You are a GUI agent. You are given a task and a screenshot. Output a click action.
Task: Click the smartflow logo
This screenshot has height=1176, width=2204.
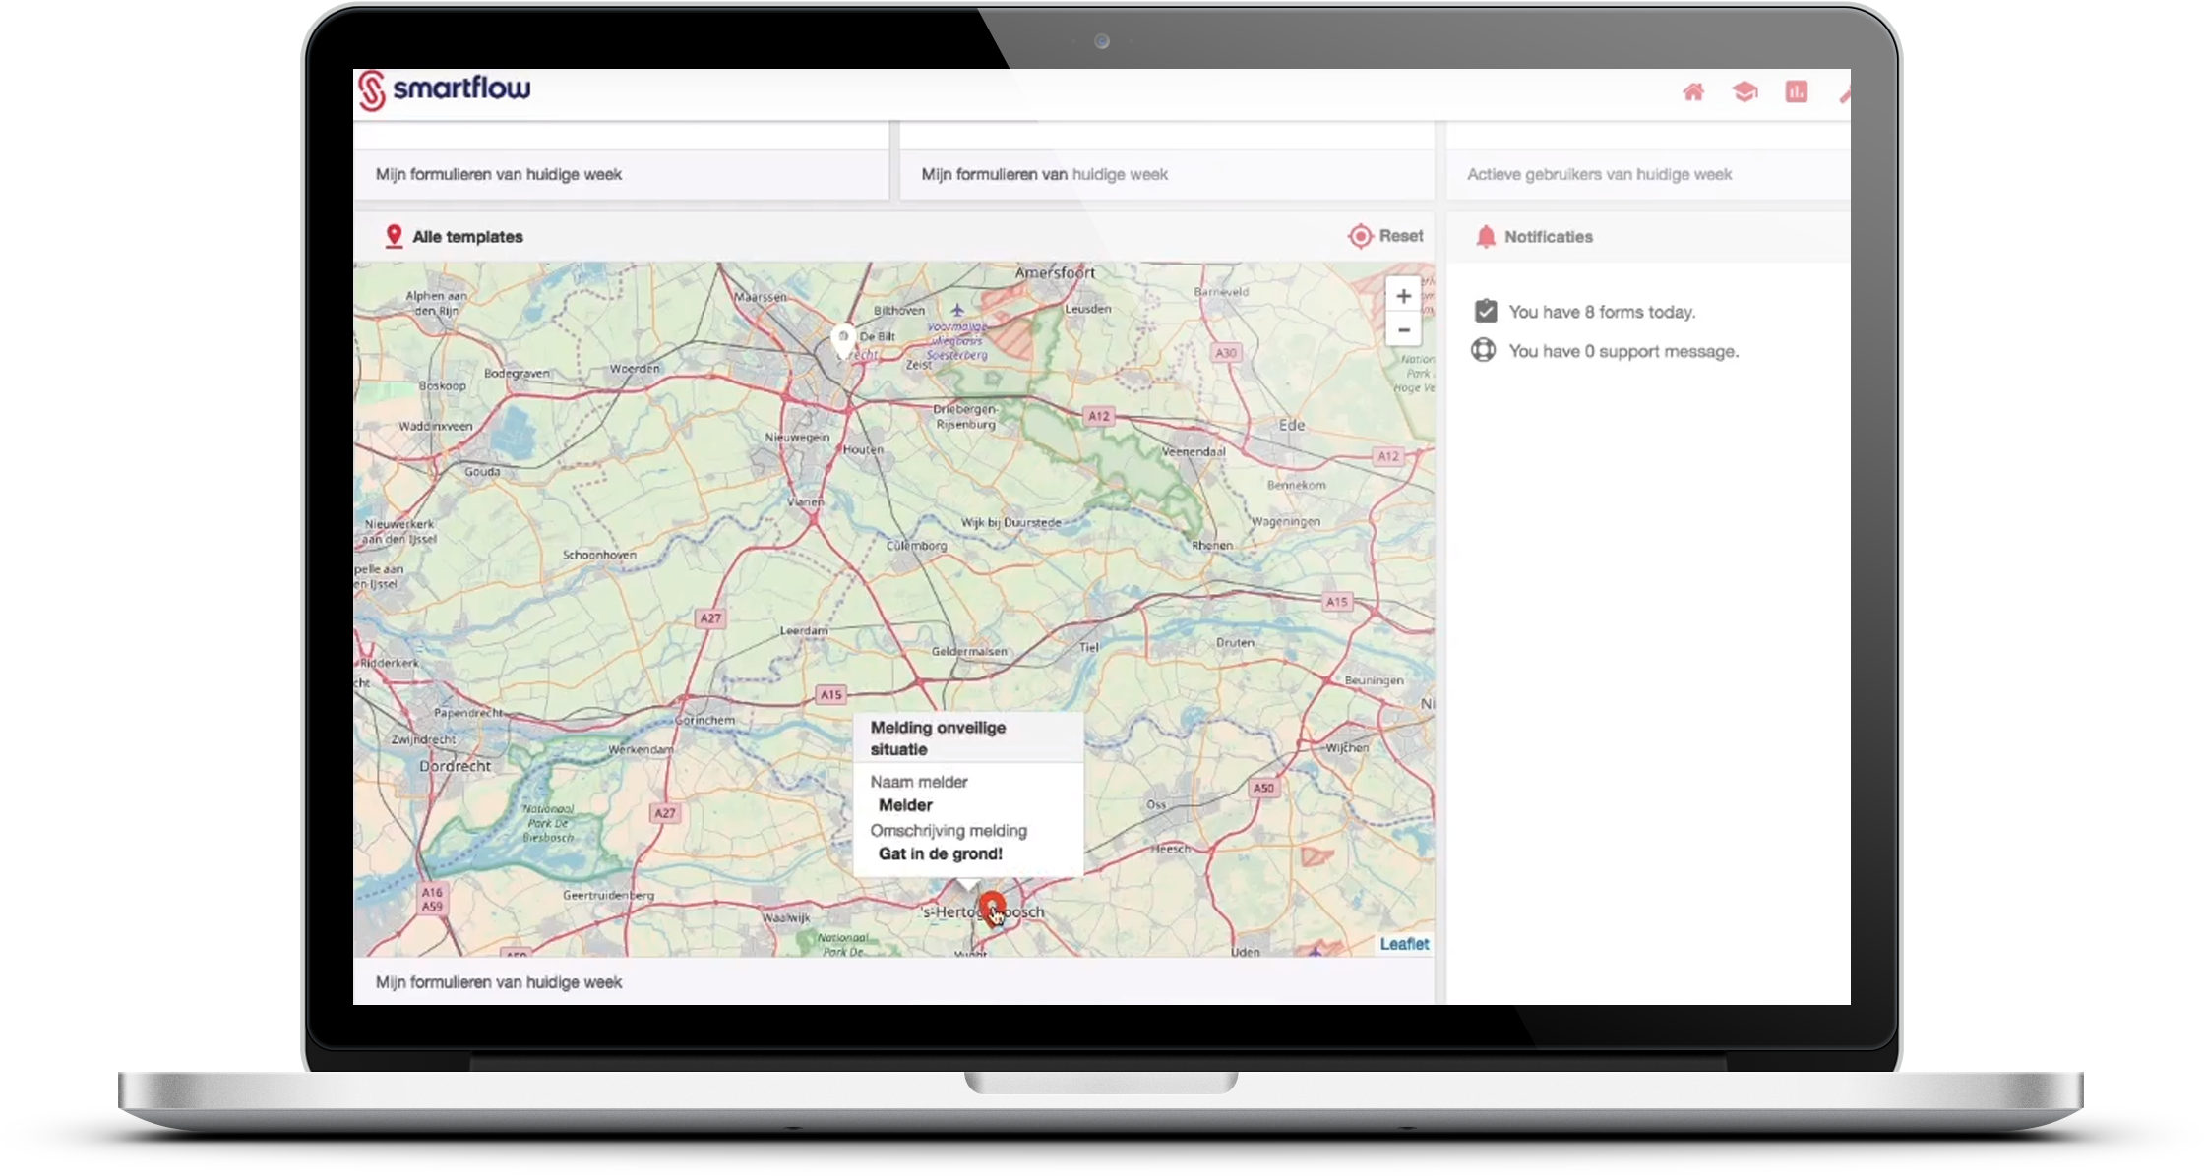pyautogui.click(x=445, y=90)
